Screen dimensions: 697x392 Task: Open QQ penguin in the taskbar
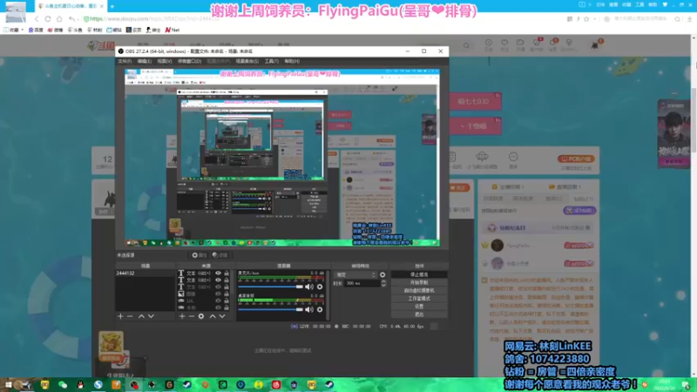(x=80, y=384)
